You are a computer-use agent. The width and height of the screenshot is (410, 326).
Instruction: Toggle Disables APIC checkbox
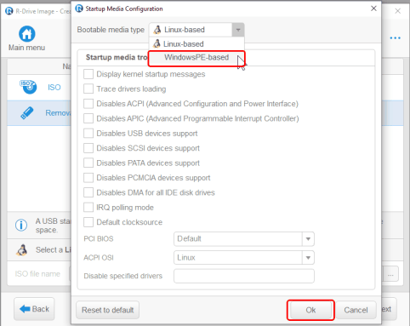coord(88,118)
